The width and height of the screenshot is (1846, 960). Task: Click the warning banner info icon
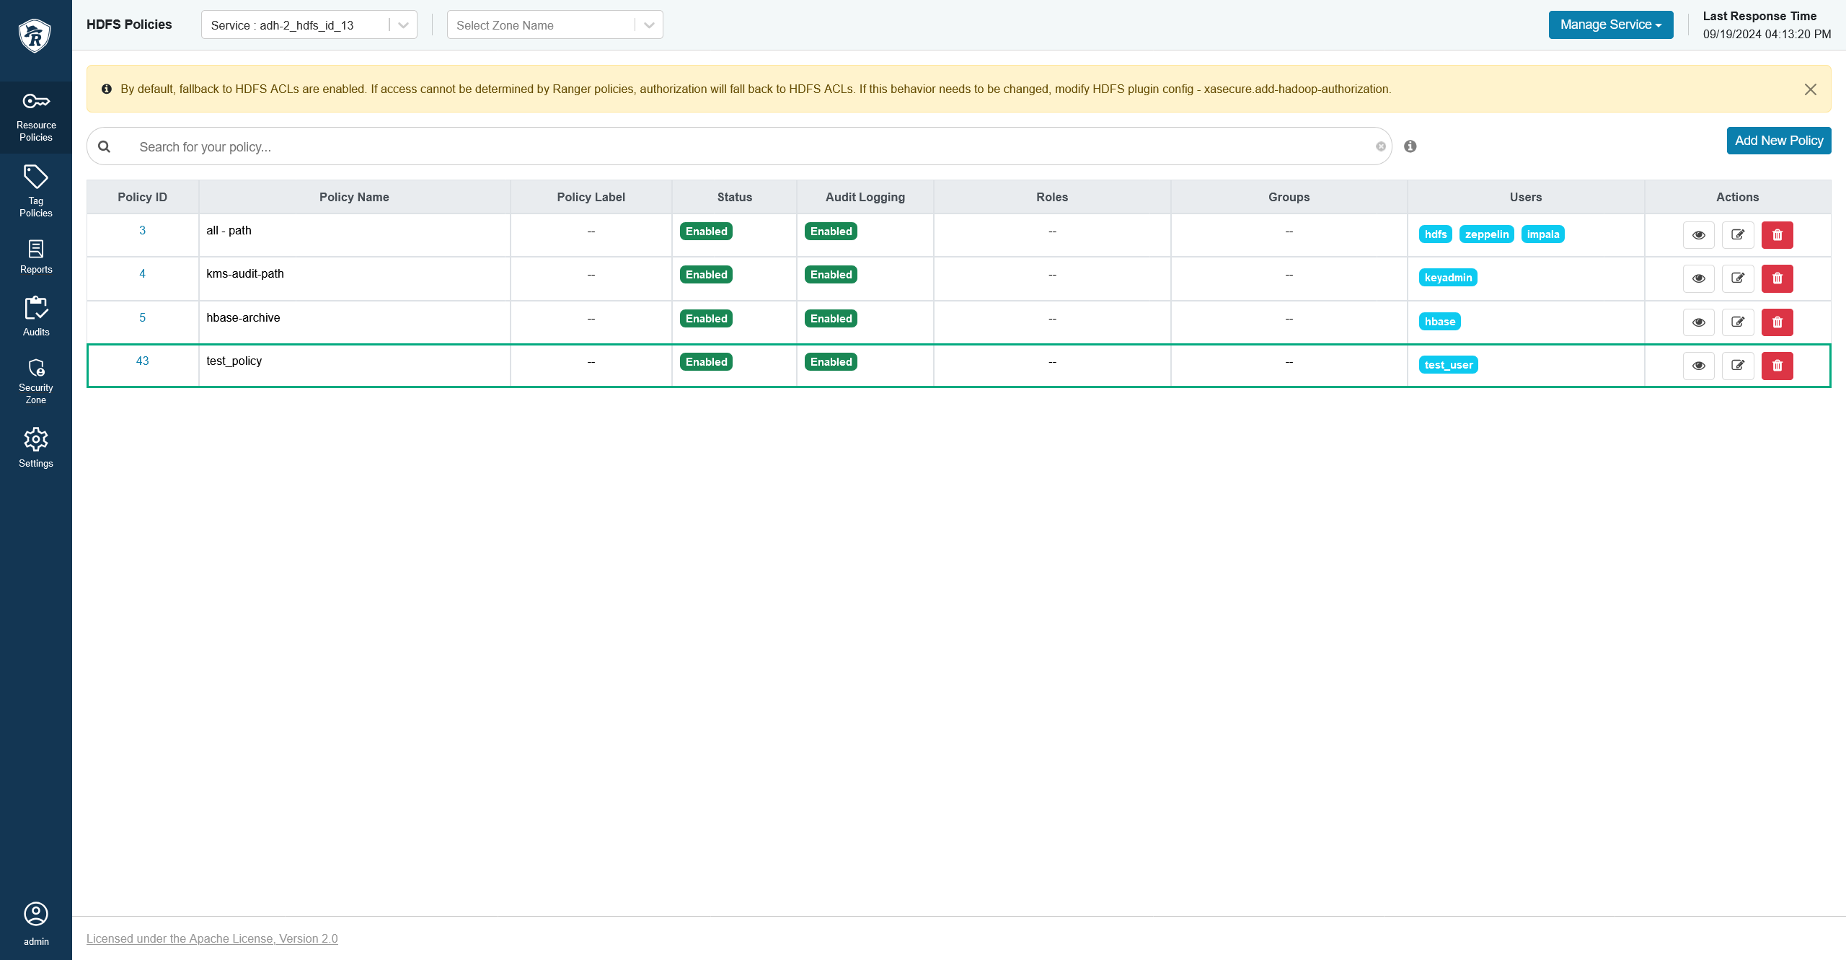[x=107, y=89]
